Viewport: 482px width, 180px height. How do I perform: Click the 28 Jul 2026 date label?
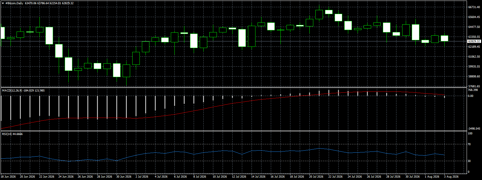click(394, 177)
